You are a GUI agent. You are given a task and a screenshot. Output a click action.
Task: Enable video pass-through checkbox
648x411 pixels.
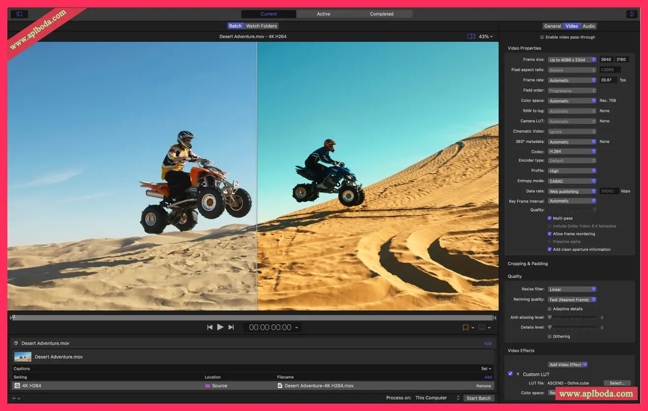[542, 37]
